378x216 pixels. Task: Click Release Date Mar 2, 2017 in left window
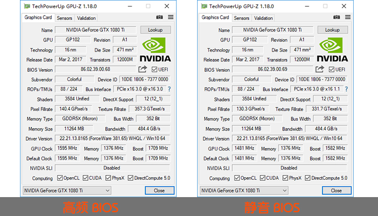pyautogui.click(x=71, y=59)
